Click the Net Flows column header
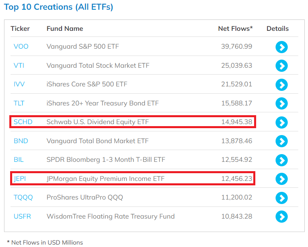Image resolution: width=308 pixels, height=247 pixels. 235,28
